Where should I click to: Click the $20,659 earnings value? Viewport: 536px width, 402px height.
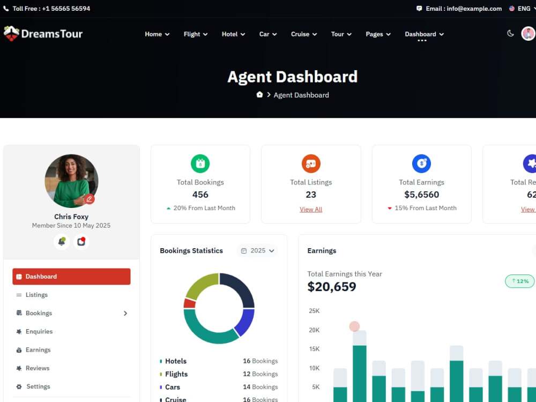click(x=332, y=286)
